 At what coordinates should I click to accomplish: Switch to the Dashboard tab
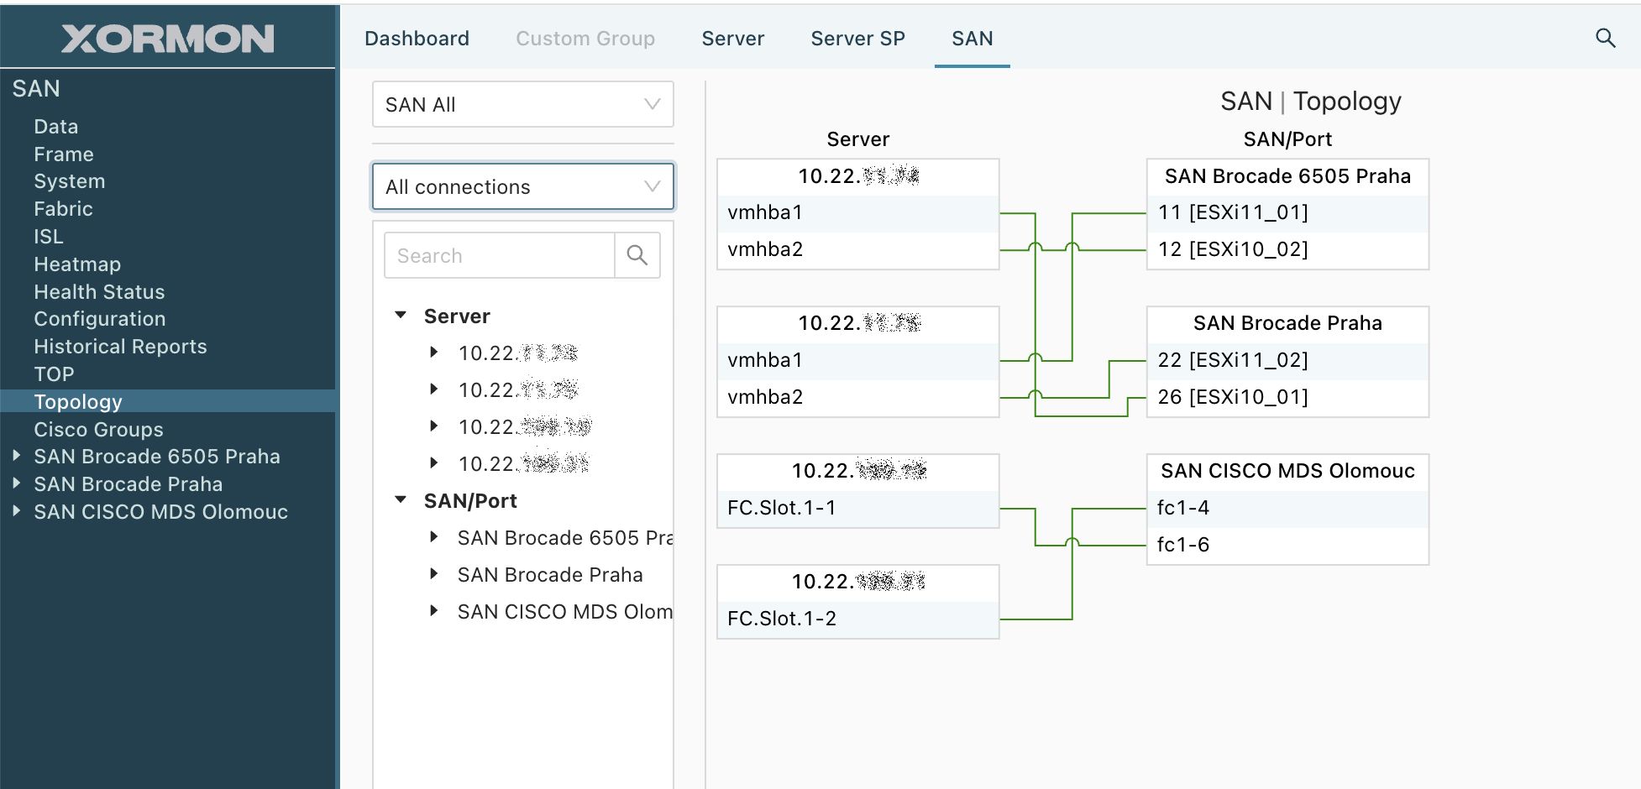click(417, 39)
